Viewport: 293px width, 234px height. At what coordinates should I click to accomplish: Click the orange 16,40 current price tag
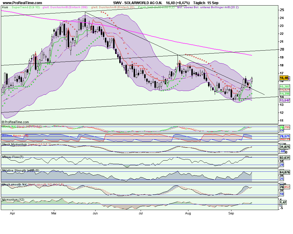284,78
